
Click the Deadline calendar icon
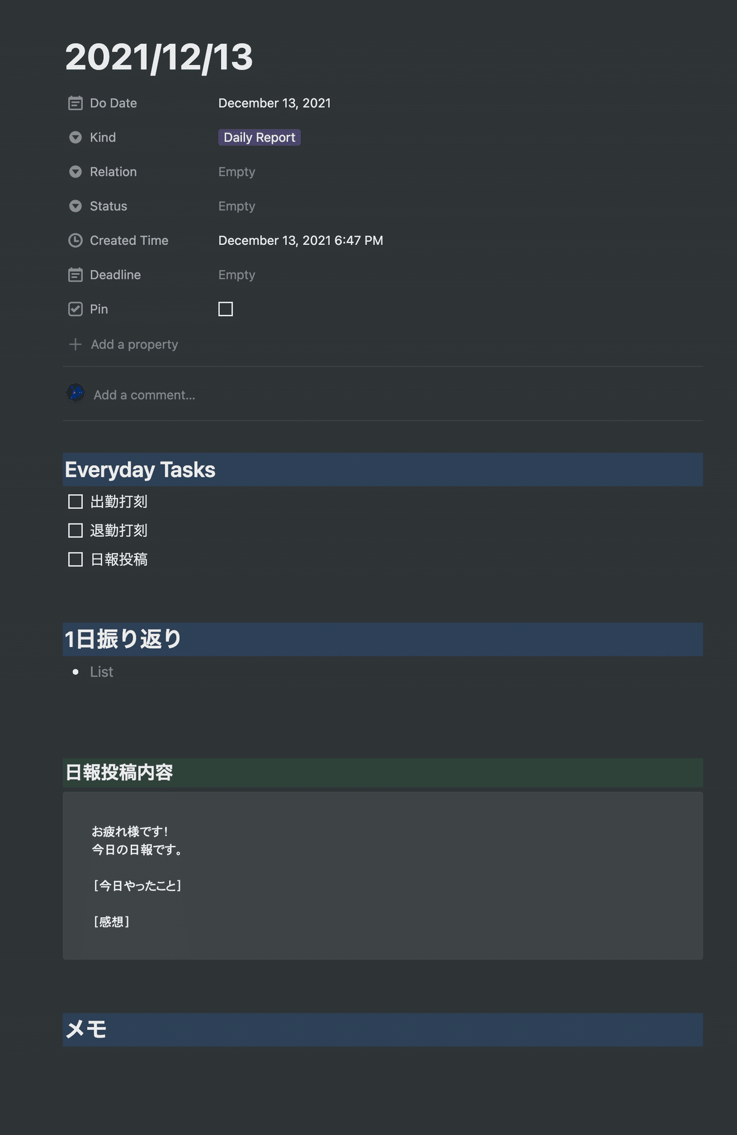pos(75,275)
